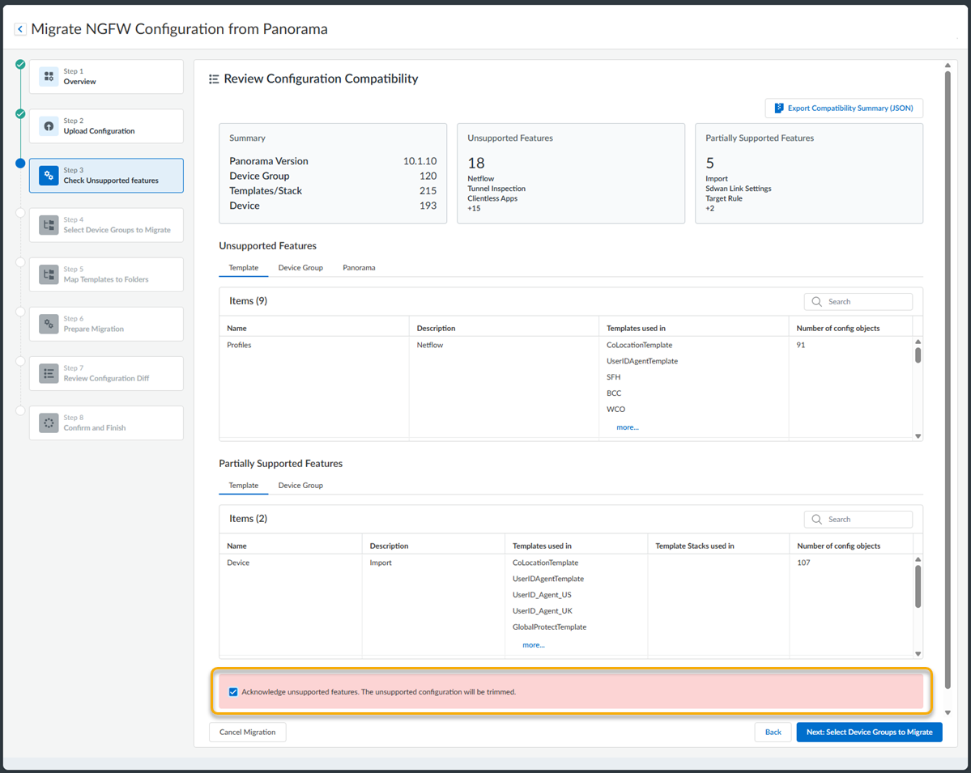The height and width of the screenshot is (773, 971).
Task: Expand more templates for Device Import
Action: (533, 645)
